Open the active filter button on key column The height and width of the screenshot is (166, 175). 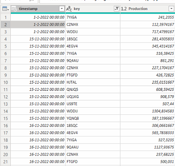tap(116, 9)
